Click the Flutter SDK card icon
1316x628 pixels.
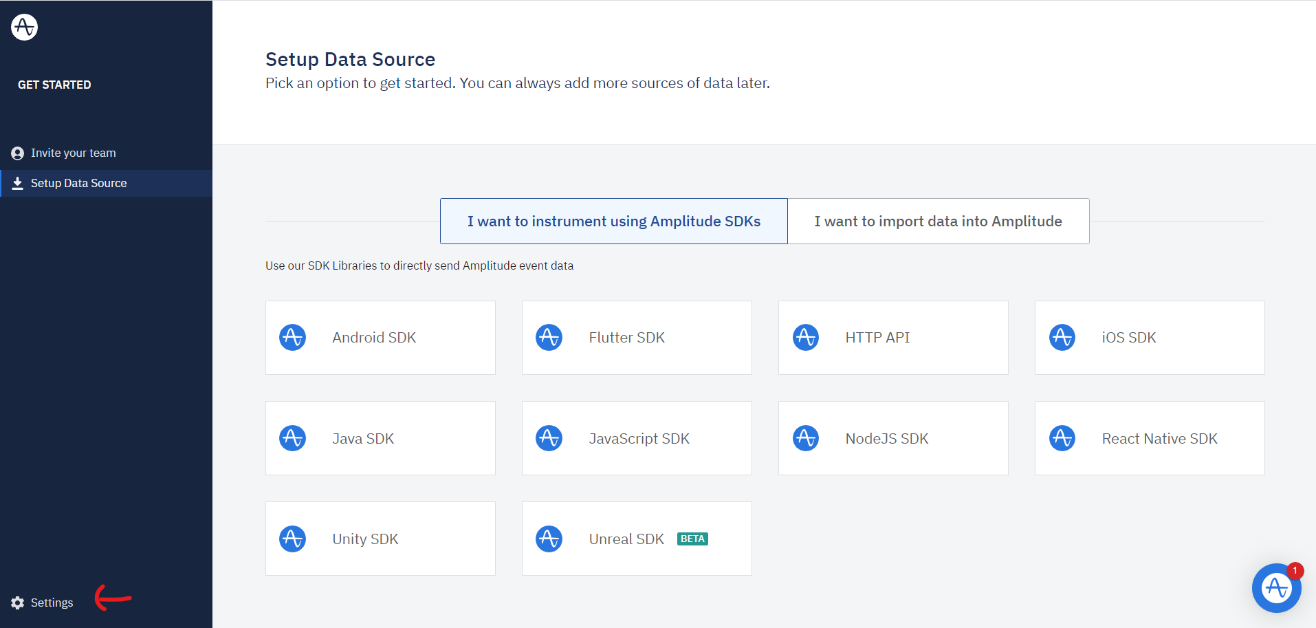click(549, 338)
